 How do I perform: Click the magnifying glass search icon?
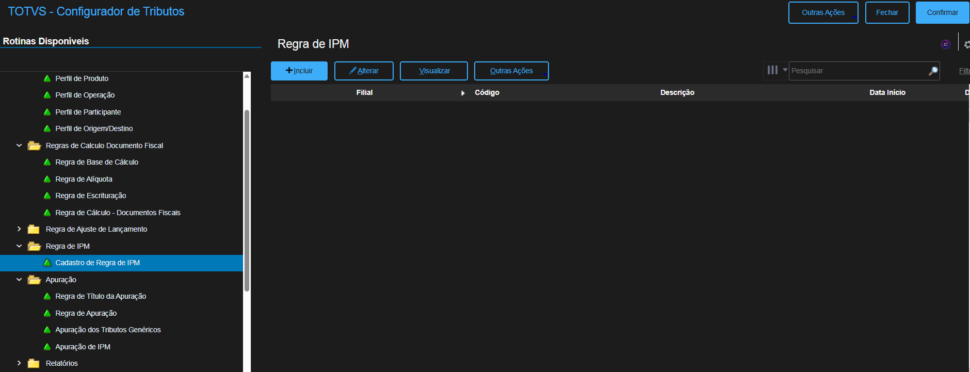[x=933, y=71]
